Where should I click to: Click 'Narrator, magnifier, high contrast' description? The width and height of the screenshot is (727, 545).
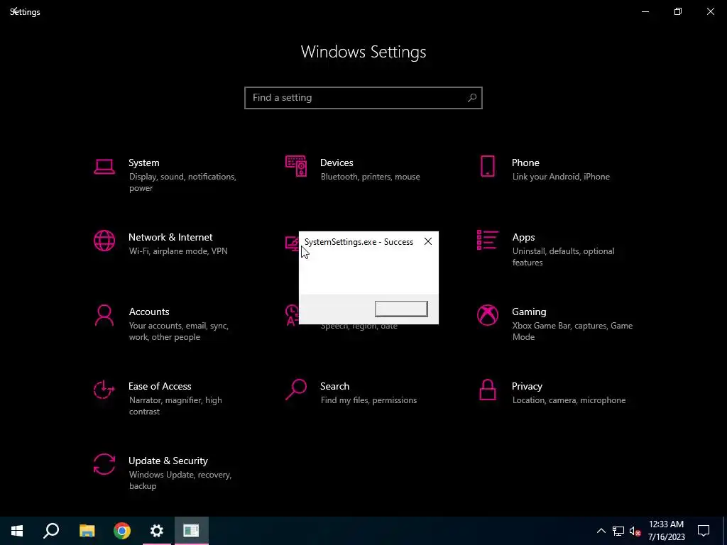click(175, 405)
